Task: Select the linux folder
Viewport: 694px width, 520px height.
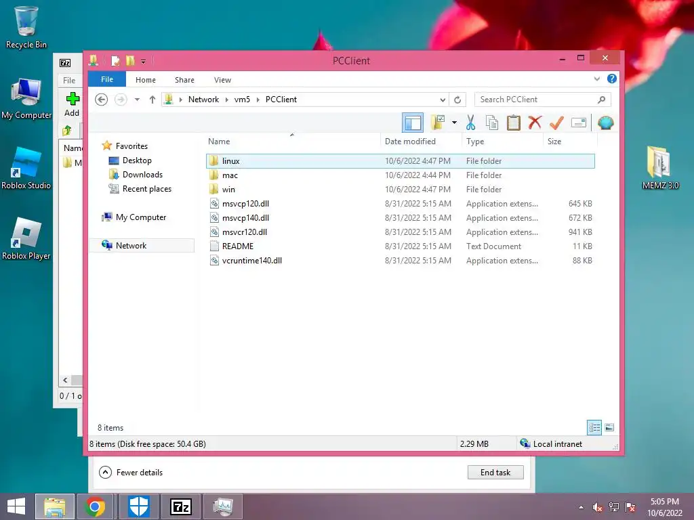Action: point(400,161)
